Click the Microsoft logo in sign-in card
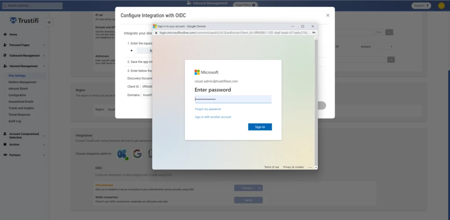The width and height of the screenshot is (450, 220). [207, 72]
